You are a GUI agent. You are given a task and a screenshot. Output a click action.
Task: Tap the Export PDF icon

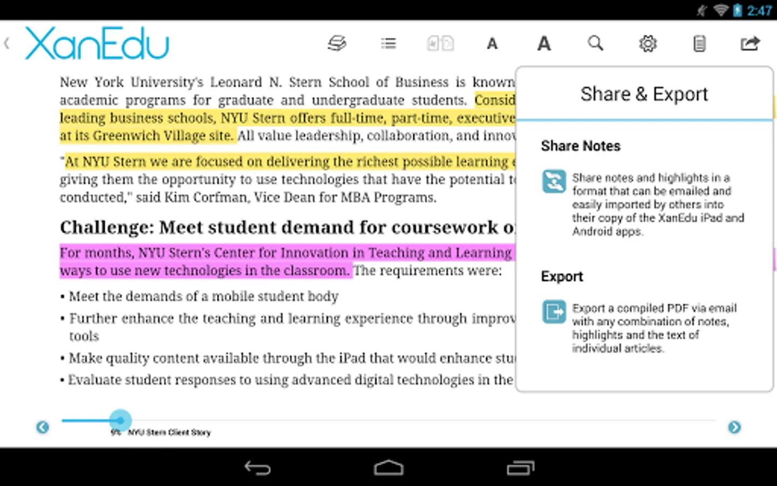[x=554, y=312]
